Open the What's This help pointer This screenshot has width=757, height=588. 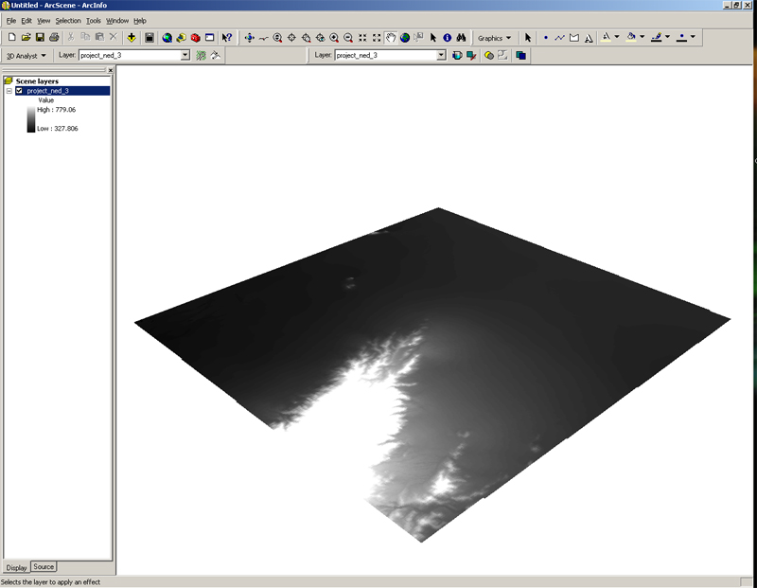click(x=227, y=38)
